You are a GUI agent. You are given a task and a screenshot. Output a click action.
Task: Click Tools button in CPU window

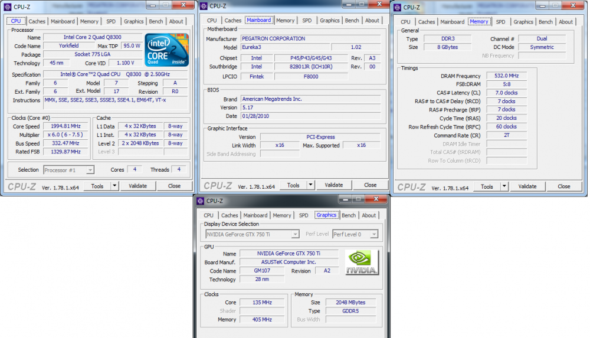(97, 186)
